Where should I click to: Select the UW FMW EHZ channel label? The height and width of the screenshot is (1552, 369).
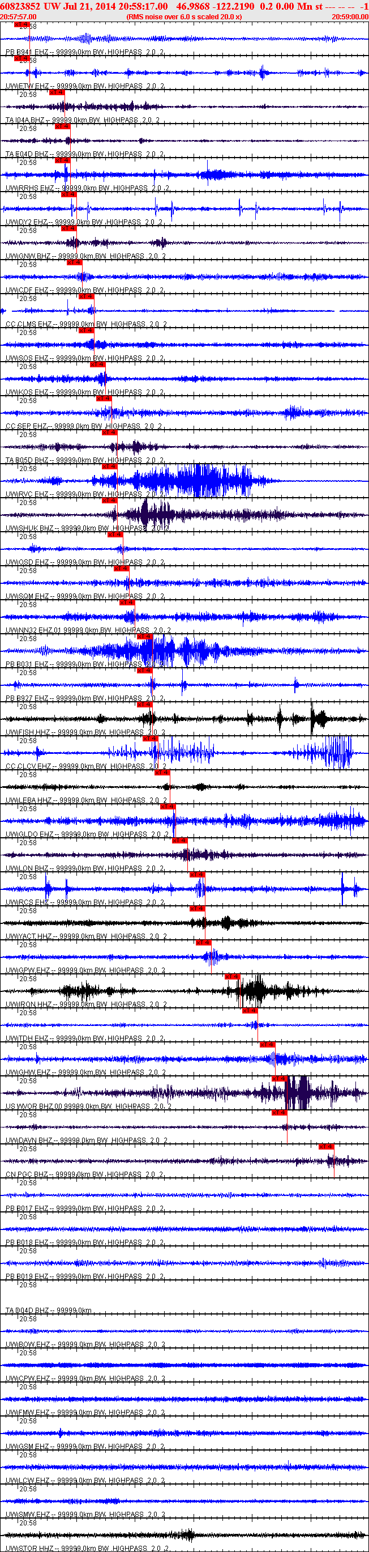click(x=28, y=1412)
